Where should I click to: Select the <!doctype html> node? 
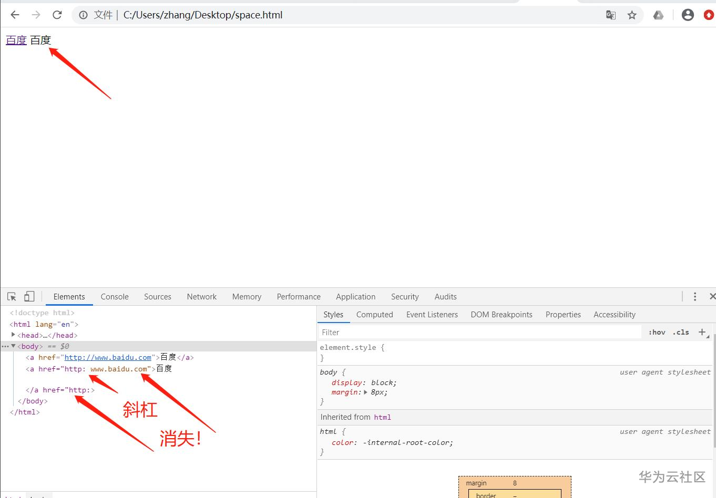coord(42,313)
